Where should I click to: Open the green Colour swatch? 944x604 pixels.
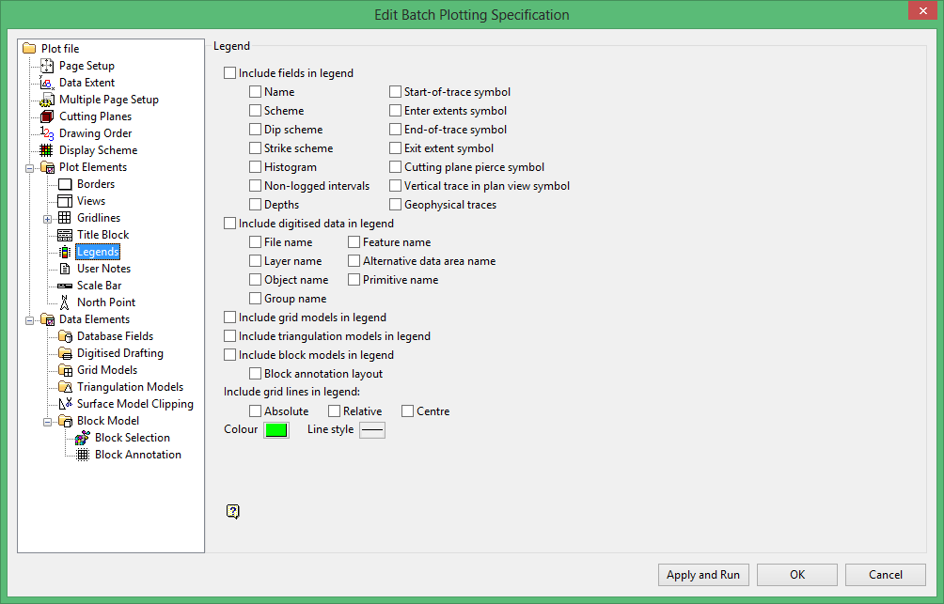click(276, 430)
